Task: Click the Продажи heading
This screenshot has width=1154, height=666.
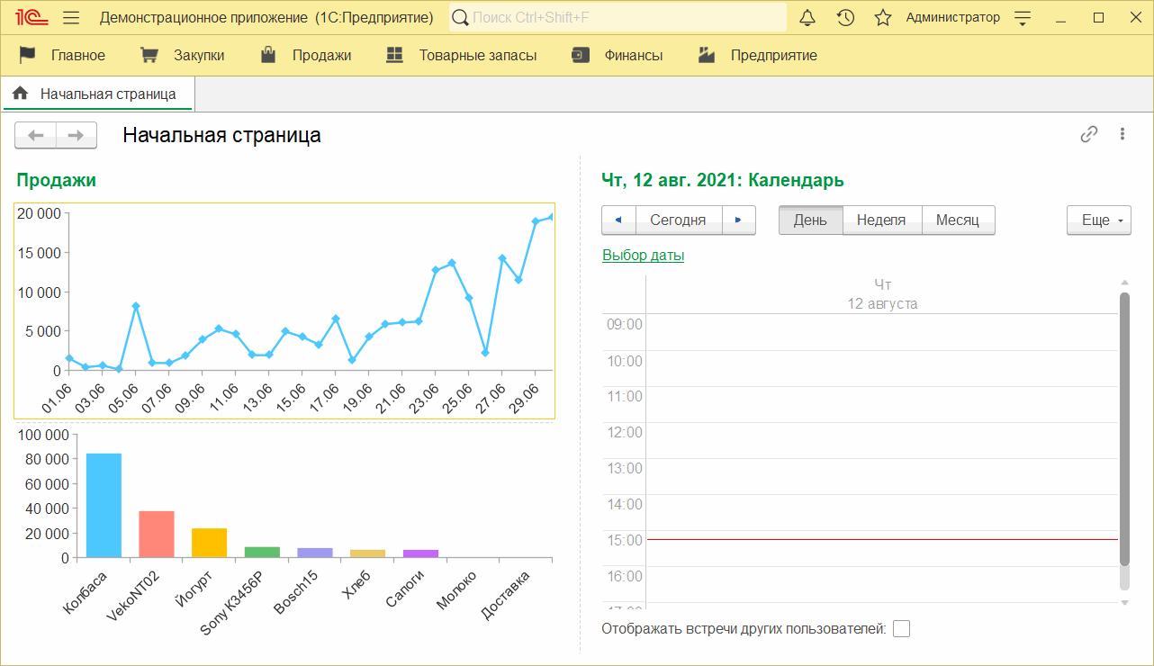Action: 56,180
